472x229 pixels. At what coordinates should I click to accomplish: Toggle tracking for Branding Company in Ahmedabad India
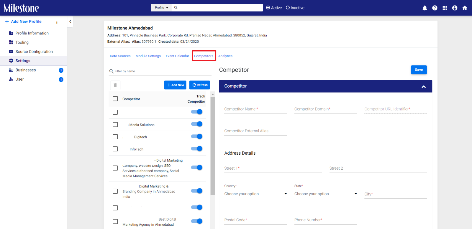tap(197, 191)
